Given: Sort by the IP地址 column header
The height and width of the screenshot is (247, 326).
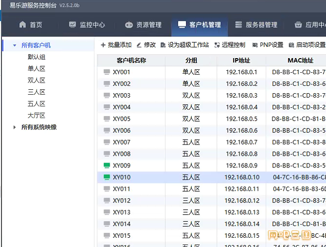Looking at the screenshot, I should tap(241, 61).
